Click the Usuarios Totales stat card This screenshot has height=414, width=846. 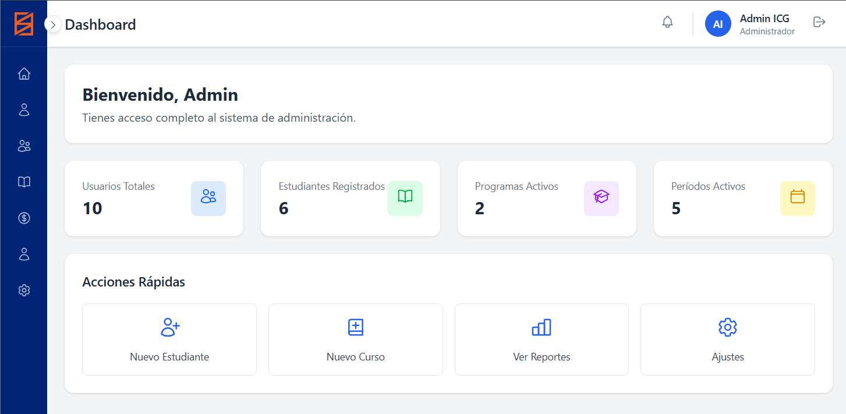pyautogui.click(x=154, y=198)
